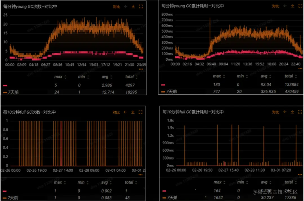Click the total value 18295
Screen dimensions: 304x201
coord(131,92)
